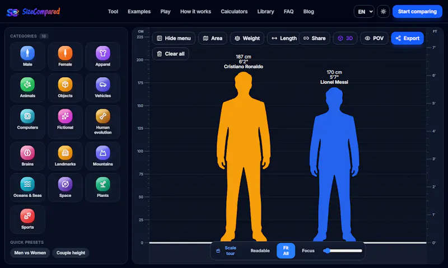This screenshot has width=448, height=268.
Task: Open the Blog nav item
Action: [309, 12]
